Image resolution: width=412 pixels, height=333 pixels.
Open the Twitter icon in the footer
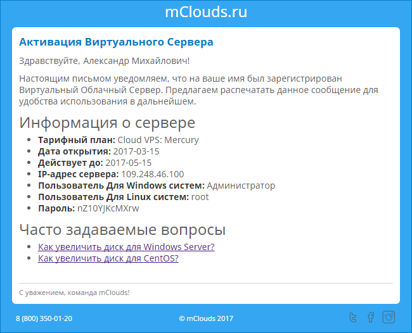pos(353,318)
